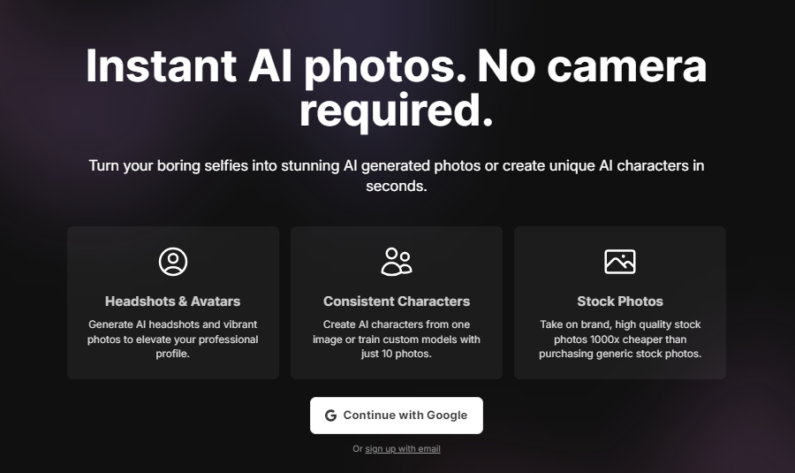Click the 'Instant AI photos' main headline
This screenshot has width=795, height=473.
397,88
